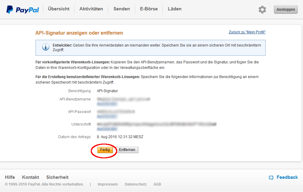The image size is (303, 192).
Task: Click the PayPal logo
Action: point(23,9)
